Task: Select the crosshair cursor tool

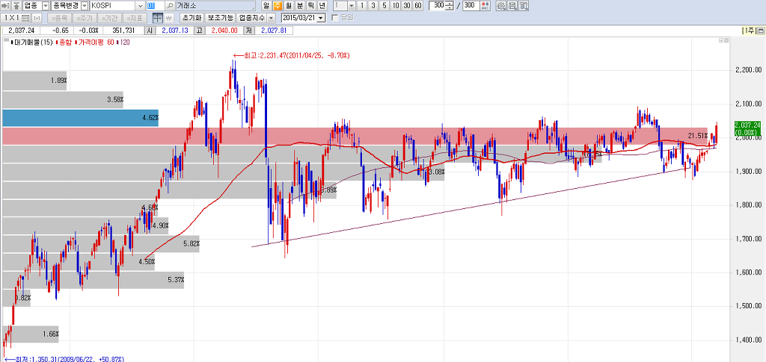Action: coord(157,18)
